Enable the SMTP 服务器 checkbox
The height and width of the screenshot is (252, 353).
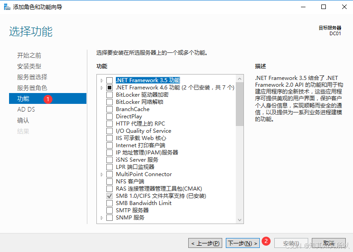[110, 210]
